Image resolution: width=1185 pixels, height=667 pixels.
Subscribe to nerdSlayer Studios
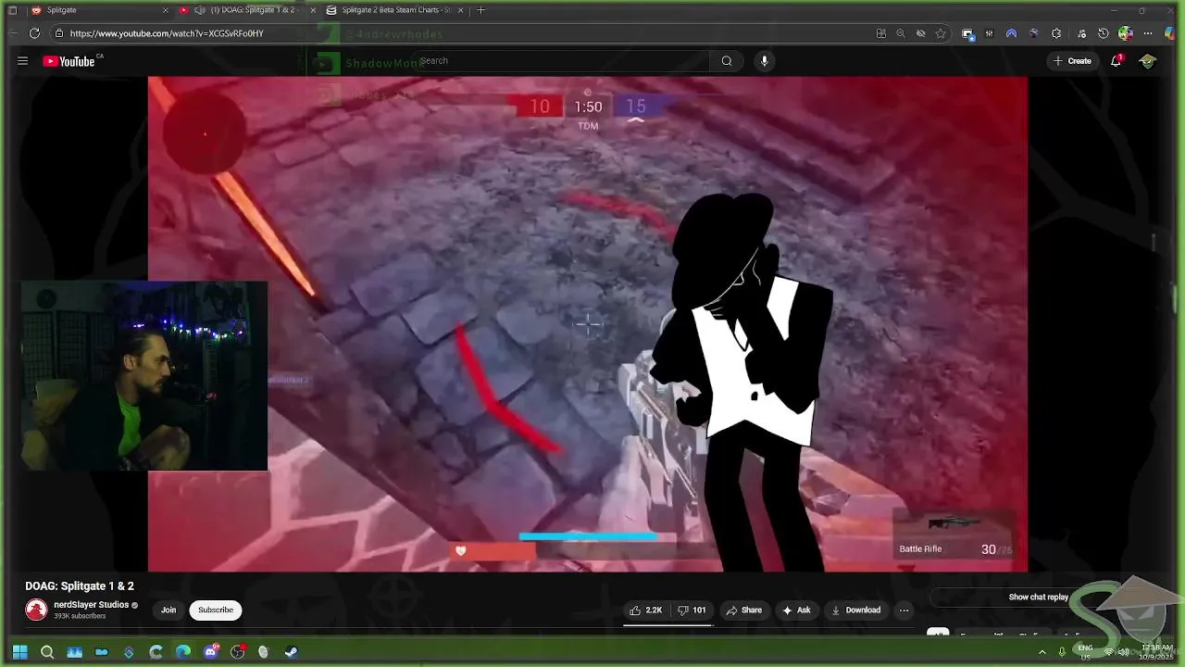point(216,610)
